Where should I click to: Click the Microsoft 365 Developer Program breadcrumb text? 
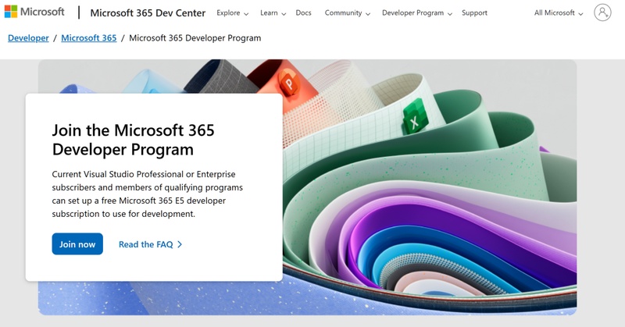coord(195,37)
